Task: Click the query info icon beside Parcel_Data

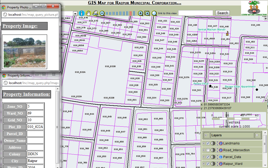Action: click(221, 157)
